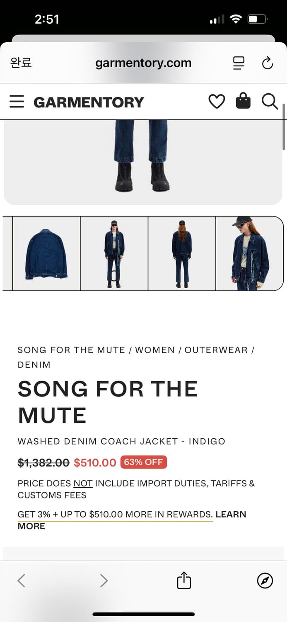Open the wishlist heart icon
The image size is (287, 622).
coord(217,102)
